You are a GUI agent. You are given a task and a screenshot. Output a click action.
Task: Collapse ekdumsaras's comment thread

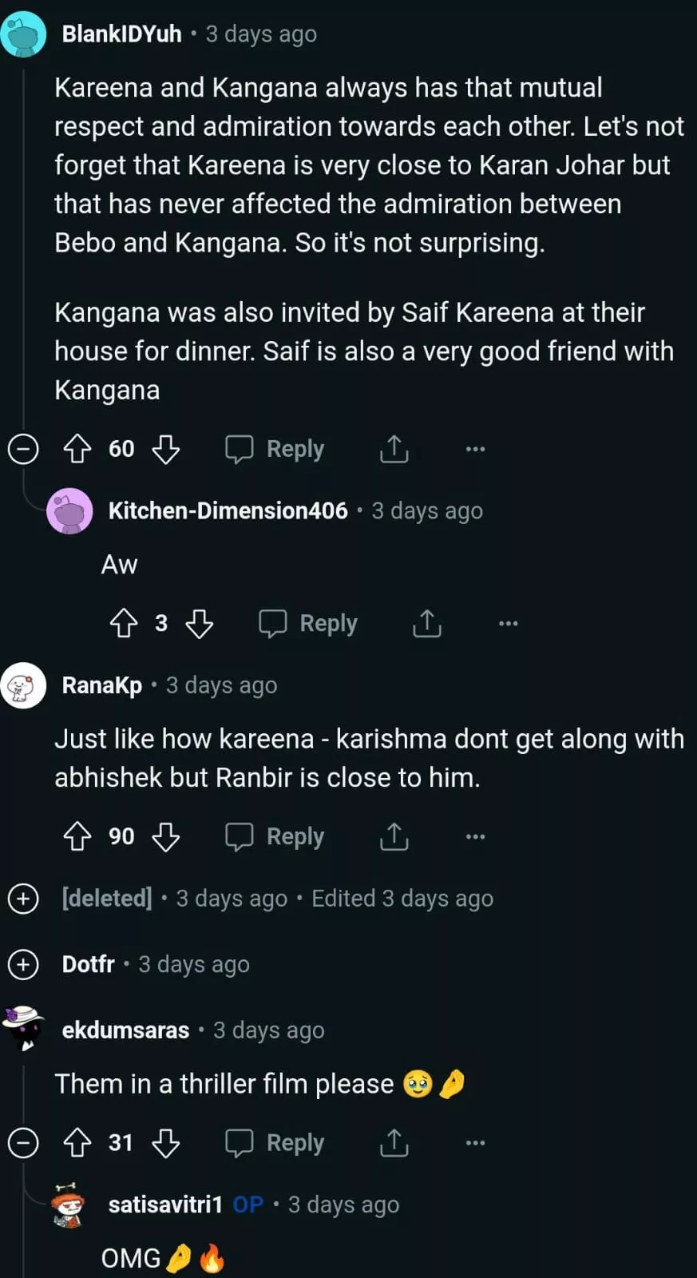point(23,1143)
